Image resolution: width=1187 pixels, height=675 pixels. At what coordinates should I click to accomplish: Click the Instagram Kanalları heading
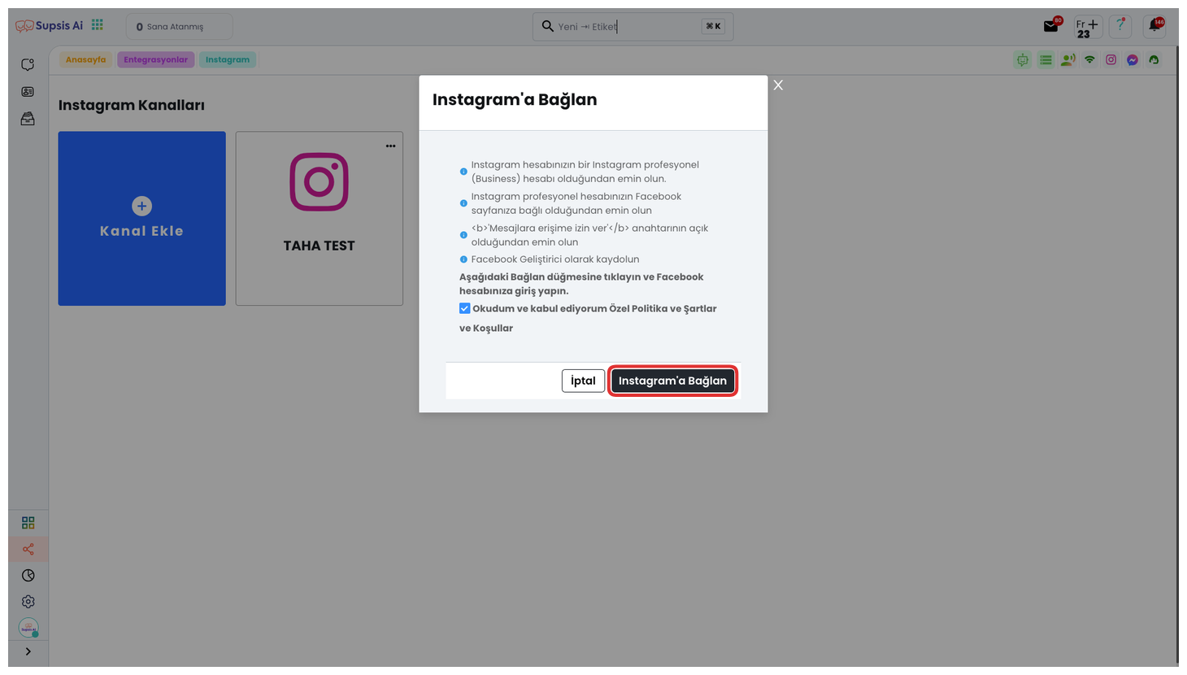point(132,105)
